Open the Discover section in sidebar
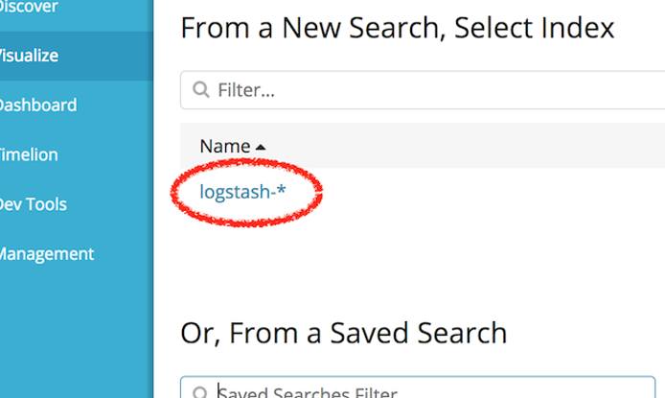Viewport: 665px width, 398px height. [x=29, y=8]
